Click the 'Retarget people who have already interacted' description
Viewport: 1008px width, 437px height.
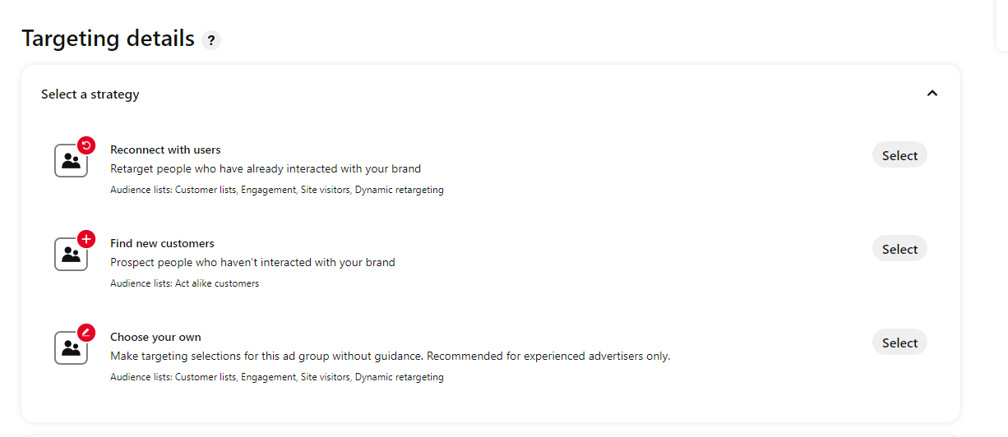pos(266,168)
